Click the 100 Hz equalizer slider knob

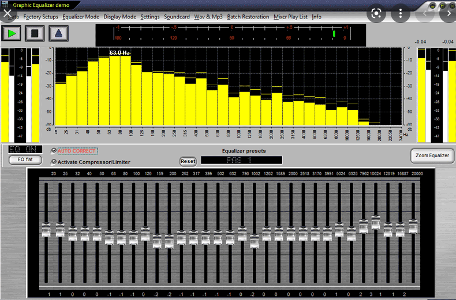click(133, 238)
